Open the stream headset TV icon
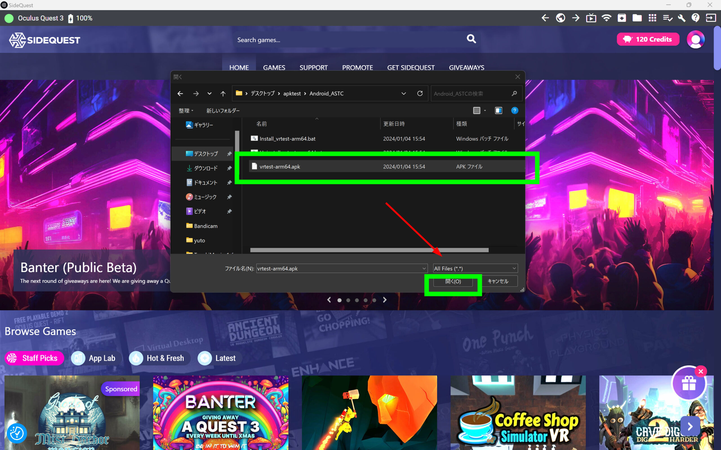Image resolution: width=721 pixels, height=450 pixels. [591, 18]
